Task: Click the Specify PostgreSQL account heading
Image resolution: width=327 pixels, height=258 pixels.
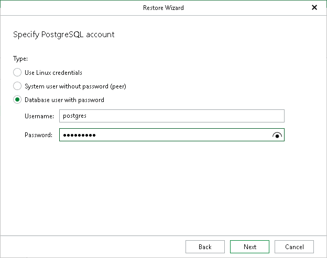Action: [x=63, y=35]
